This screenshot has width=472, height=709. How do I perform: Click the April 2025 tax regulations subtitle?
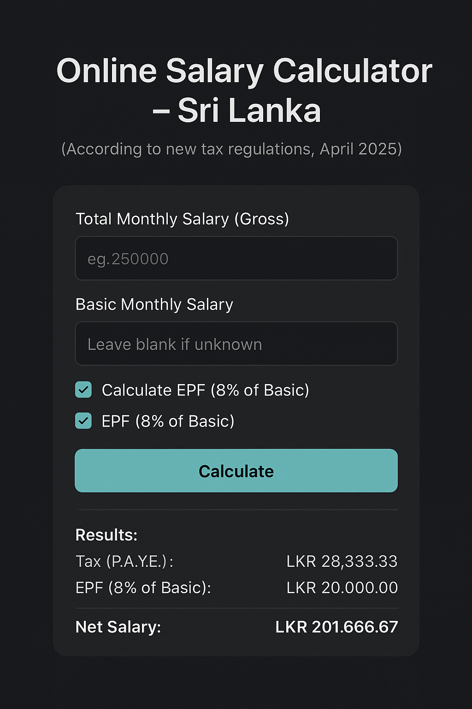[231, 149]
